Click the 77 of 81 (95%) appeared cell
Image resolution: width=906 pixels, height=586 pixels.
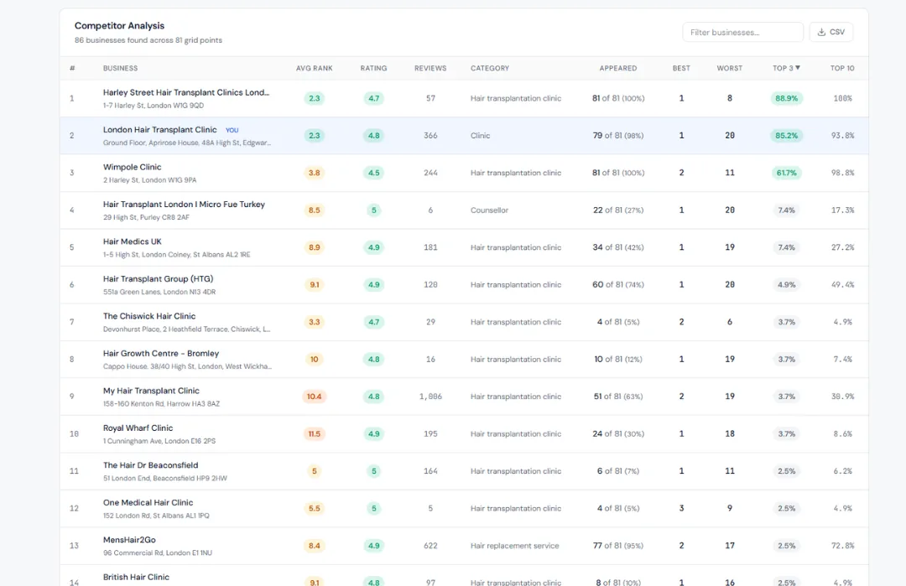pyautogui.click(x=617, y=546)
